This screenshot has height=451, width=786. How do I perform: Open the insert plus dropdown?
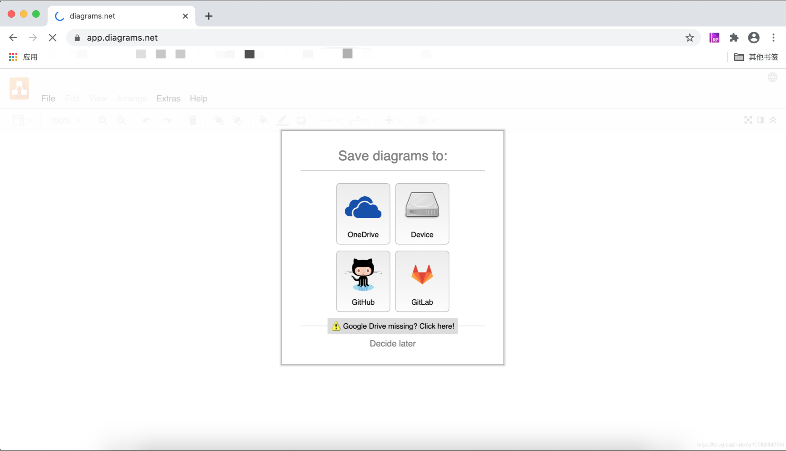(x=393, y=120)
